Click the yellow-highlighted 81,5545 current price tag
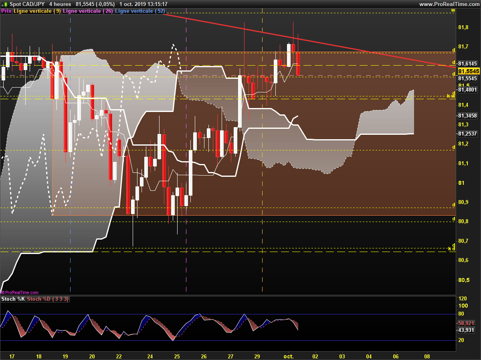 tap(469, 71)
